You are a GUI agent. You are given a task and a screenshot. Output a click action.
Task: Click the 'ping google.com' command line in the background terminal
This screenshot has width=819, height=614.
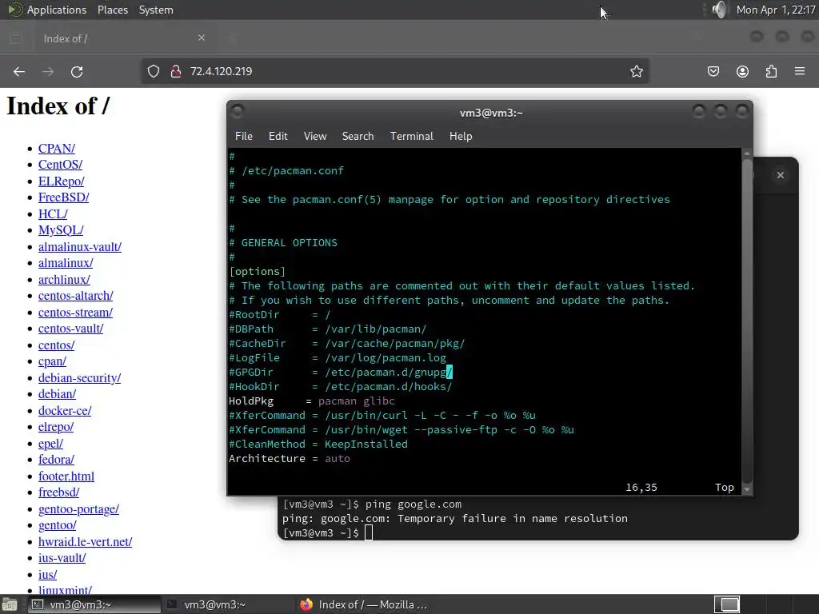(372, 504)
